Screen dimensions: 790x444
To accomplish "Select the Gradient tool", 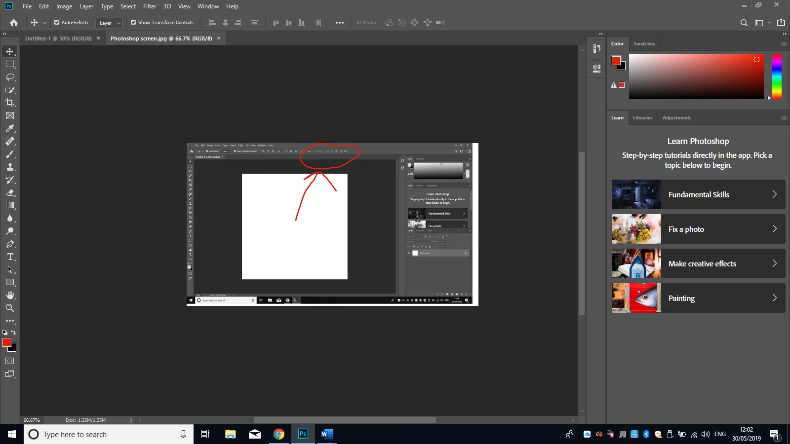I will pyautogui.click(x=10, y=205).
